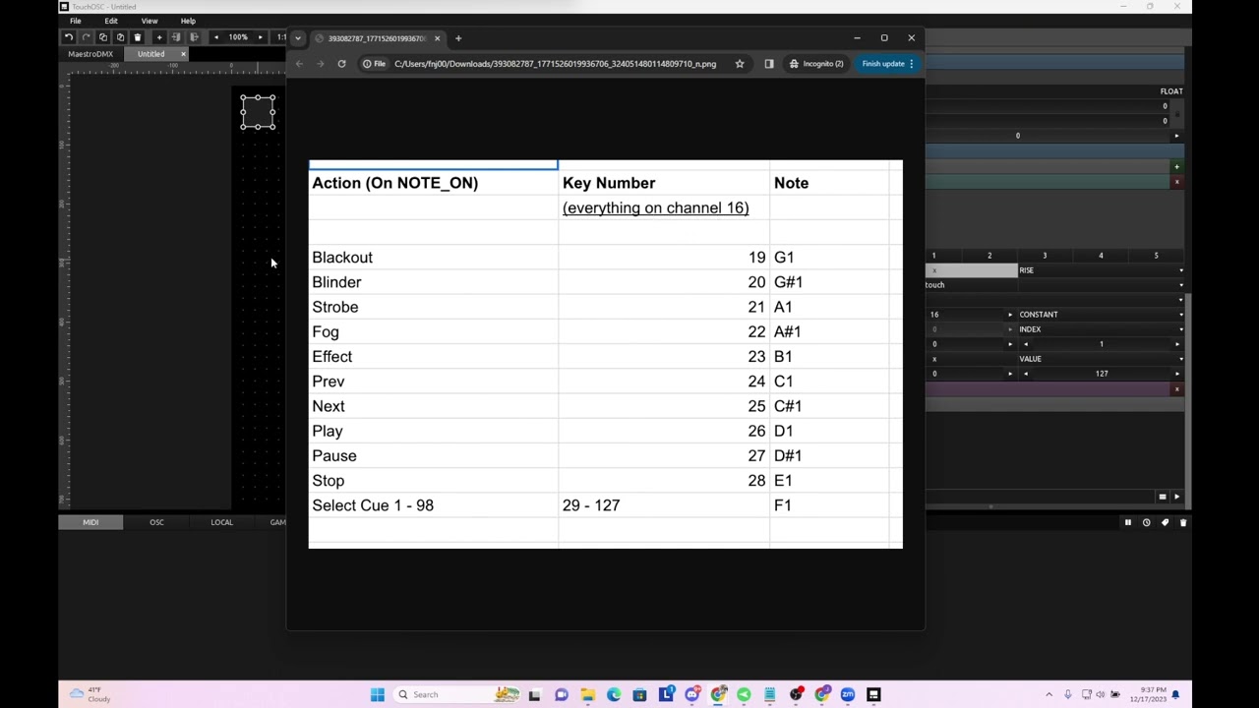Click the green plus add message button
This screenshot has height=708, width=1259.
[1176, 167]
